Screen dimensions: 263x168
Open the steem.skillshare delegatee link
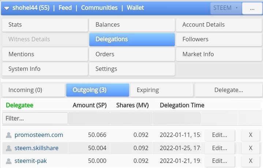(x=37, y=148)
